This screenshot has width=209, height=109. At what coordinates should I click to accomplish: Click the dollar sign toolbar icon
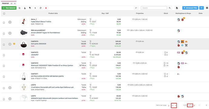point(35,8)
